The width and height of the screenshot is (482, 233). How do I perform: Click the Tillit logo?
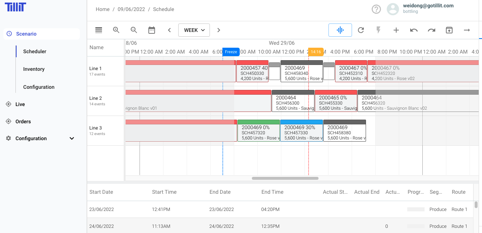pos(15,7)
